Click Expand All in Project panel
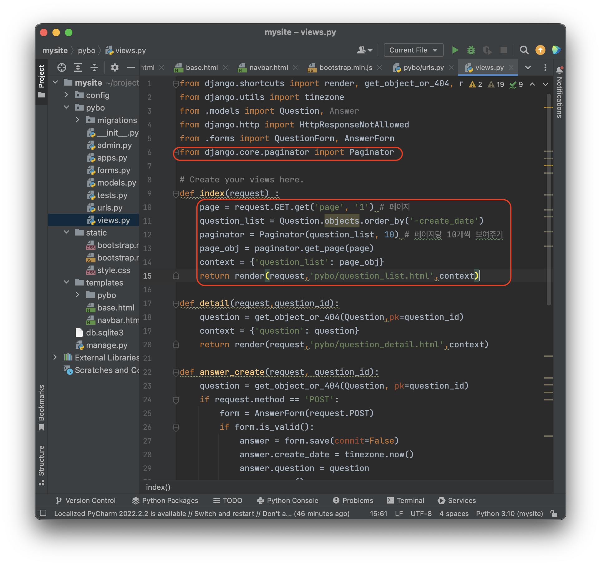Image resolution: width=601 pixels, height=566 pixels. [x=78, y=67]
